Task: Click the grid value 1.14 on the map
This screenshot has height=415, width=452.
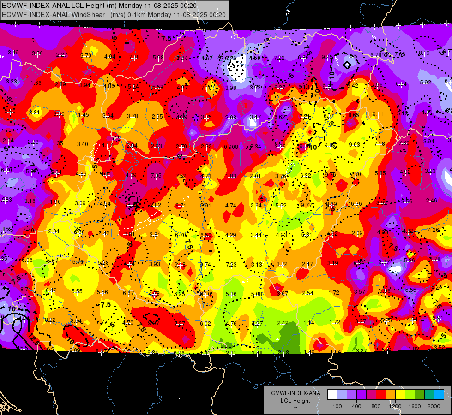Action: tap(309, 323)
